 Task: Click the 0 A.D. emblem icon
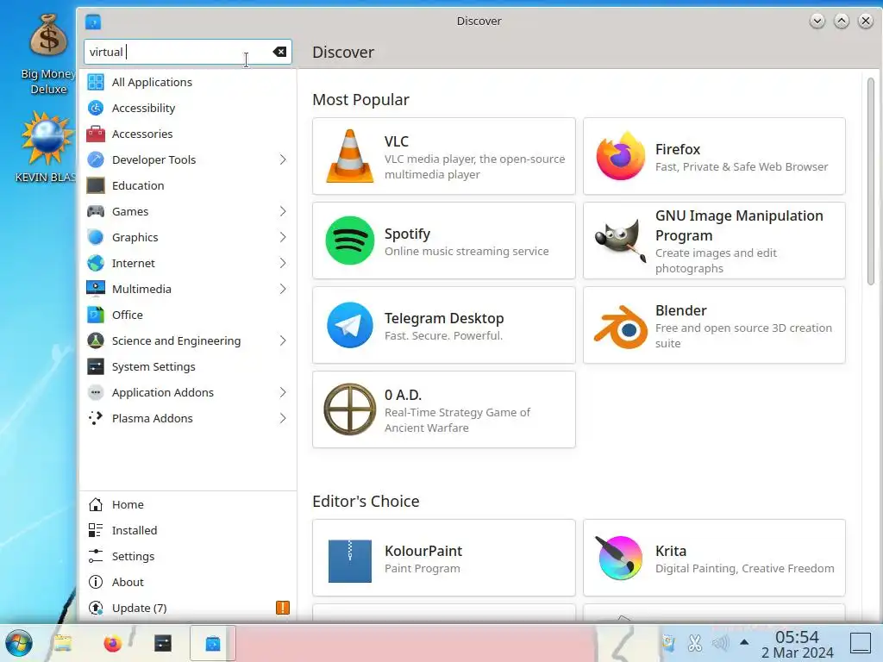pyautogui.click(x=350, y=409)
